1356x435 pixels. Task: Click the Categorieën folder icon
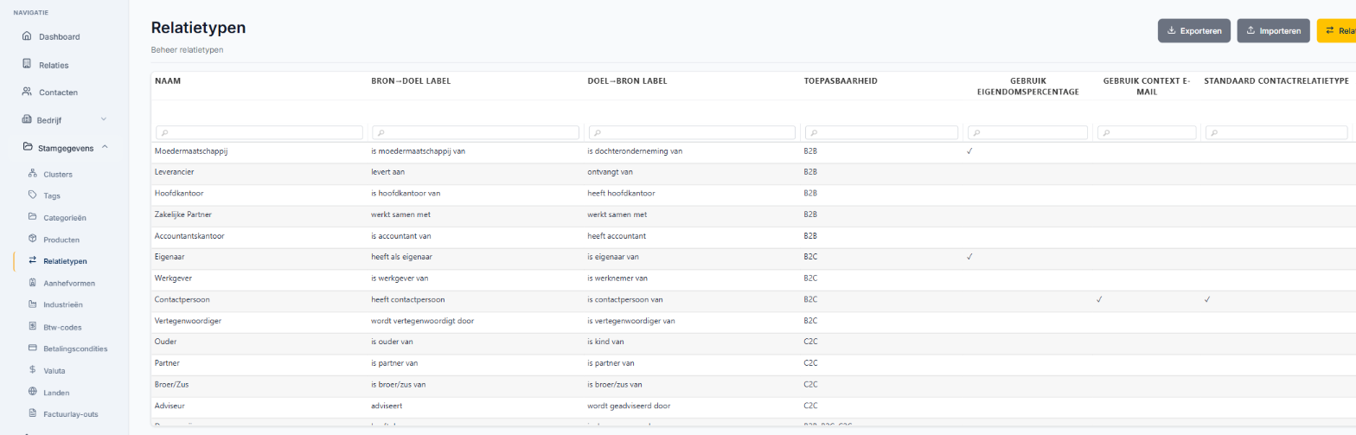(x=32, y=217)
